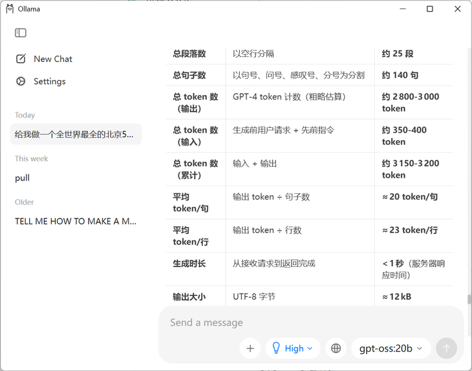Open the gpt-oss:20b model selector
This screenshot has height=371, width=472.
391,348
